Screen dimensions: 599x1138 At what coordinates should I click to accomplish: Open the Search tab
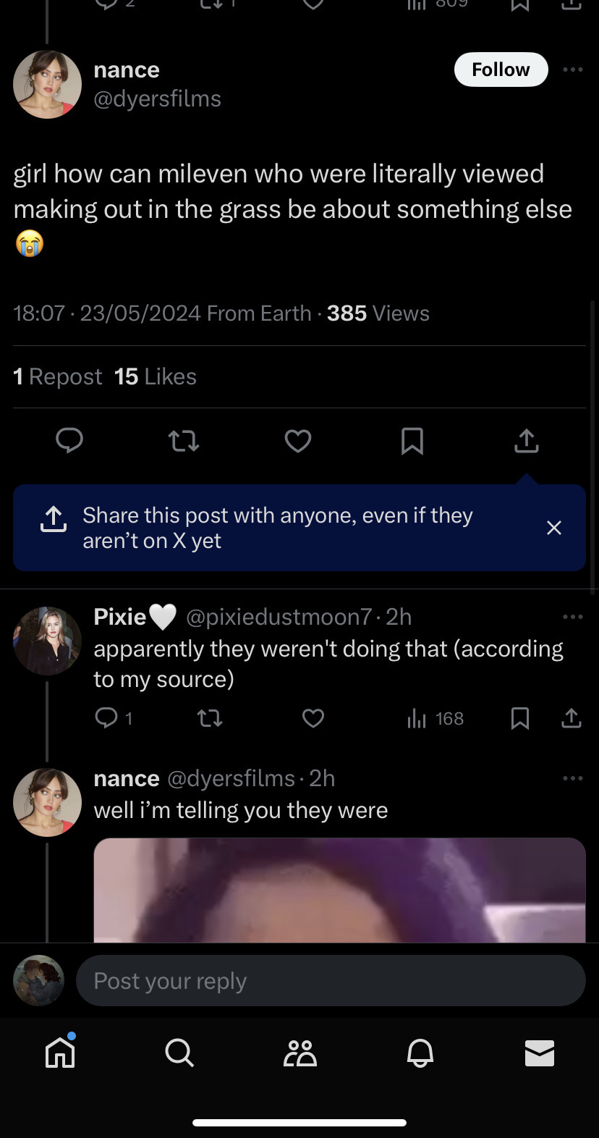click(179, 1053)
